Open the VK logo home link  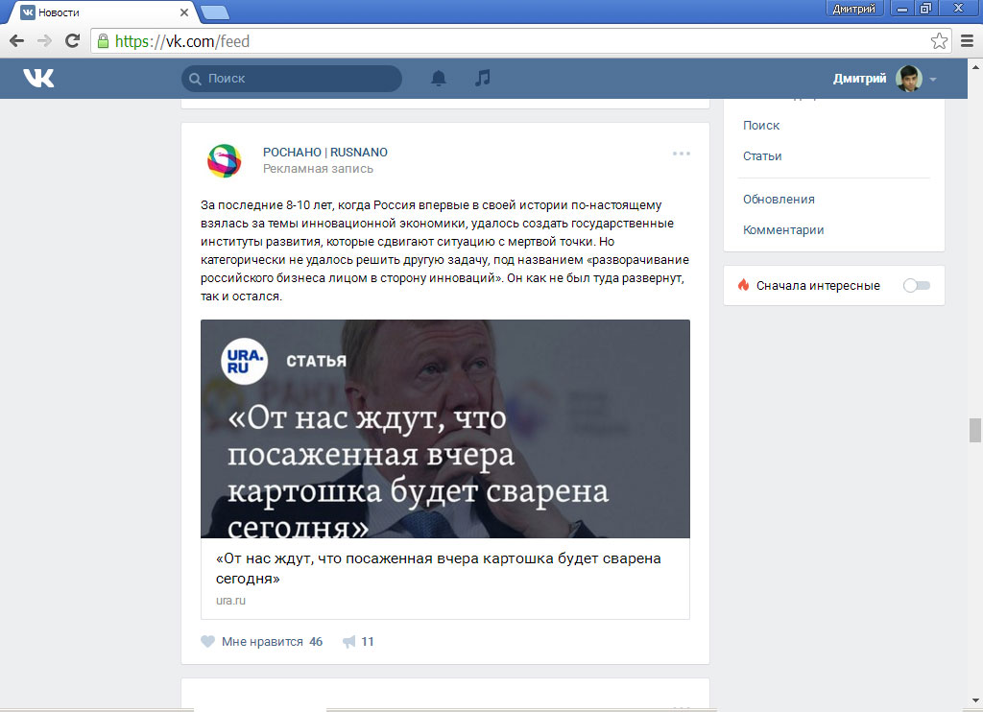pyautogui.click(x=38, y=79)
